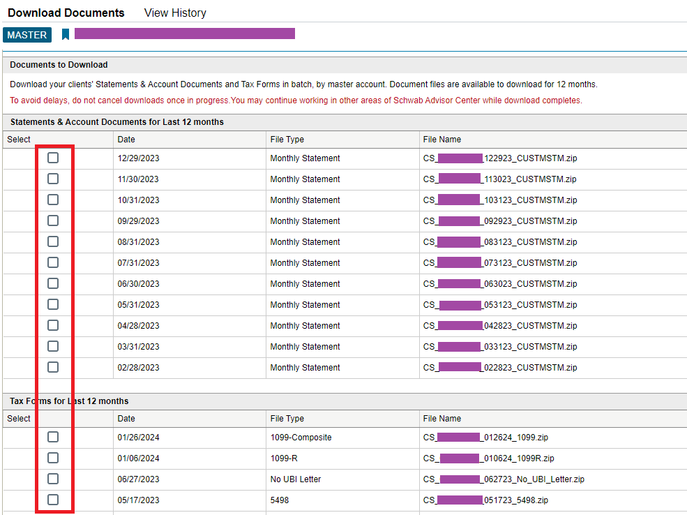Open the 062723_No_UBI_Letter.zip file

tap(504, 479)
